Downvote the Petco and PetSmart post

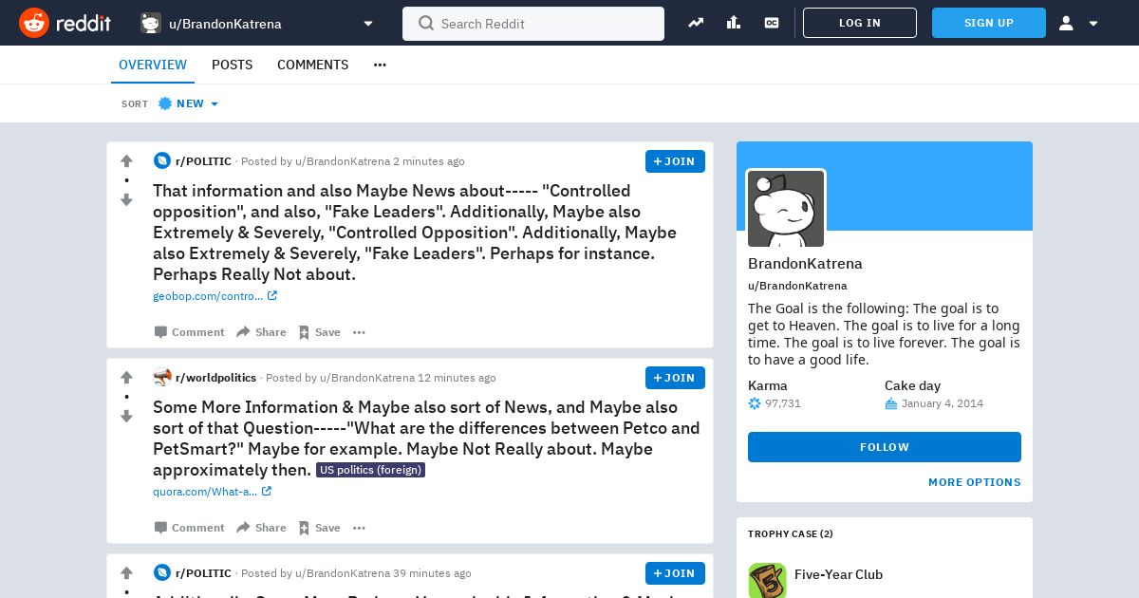[126, 416]
